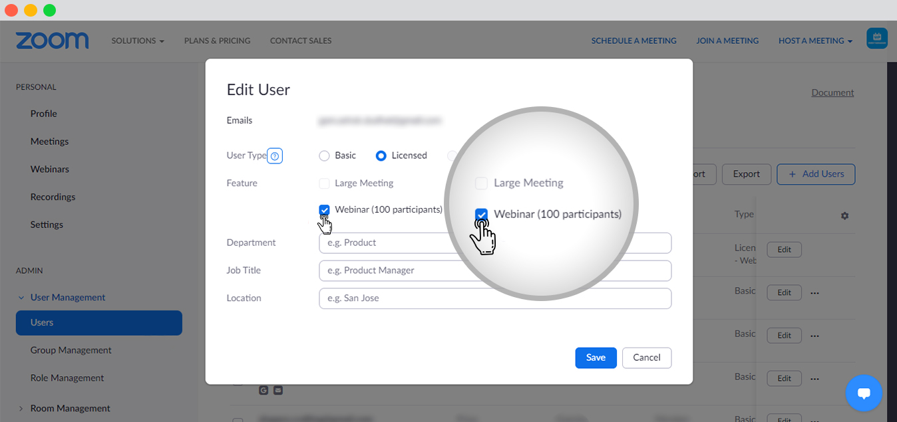Open the Contact Sales page
This screenshot has width=897, height=422.
(301, 41)
